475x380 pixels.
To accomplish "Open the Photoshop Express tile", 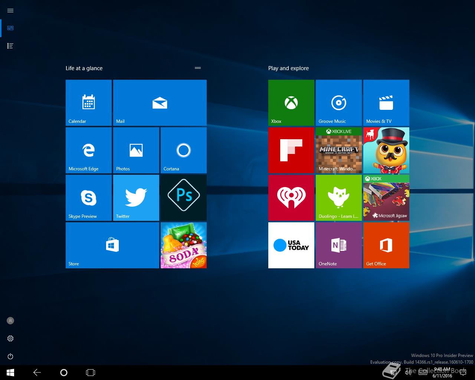I will tap(184, 198).
